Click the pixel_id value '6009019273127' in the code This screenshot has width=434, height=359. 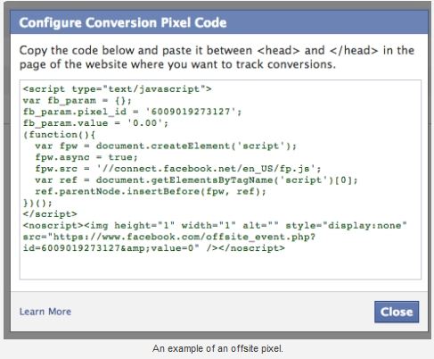coord(193,112)
